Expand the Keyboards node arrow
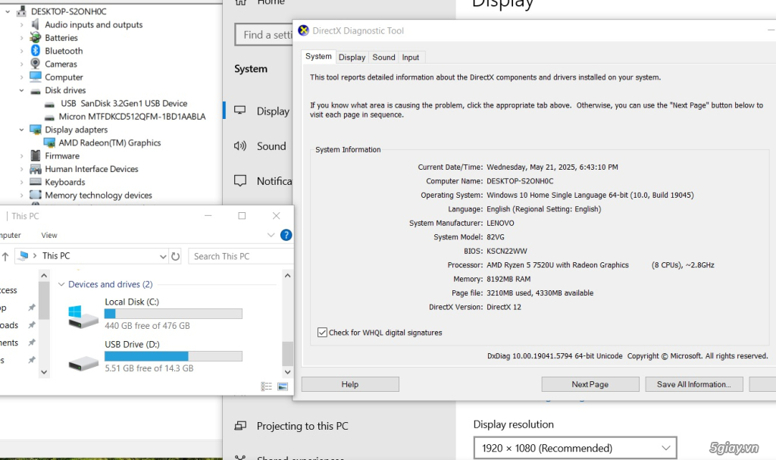 tap(21, 182)
